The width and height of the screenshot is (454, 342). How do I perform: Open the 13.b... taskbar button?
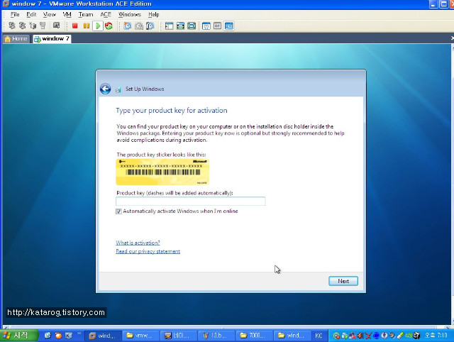[x=216, y=336]
